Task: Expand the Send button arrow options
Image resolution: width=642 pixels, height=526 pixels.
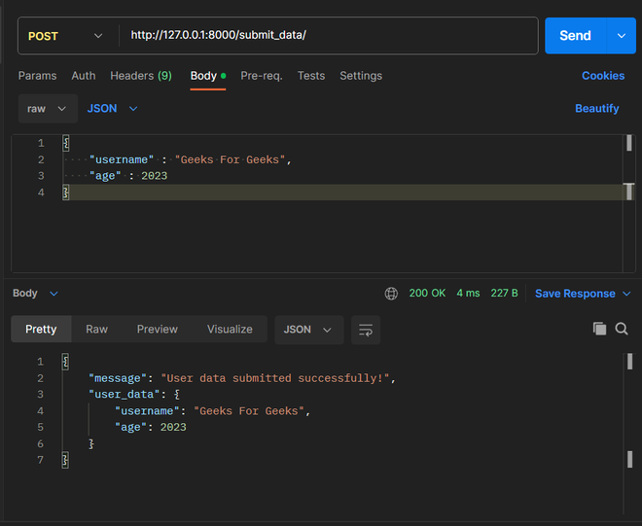Action: (621, 36)
